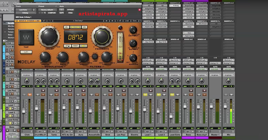Open AmpliTube3 insert on Bass strip

188,6
